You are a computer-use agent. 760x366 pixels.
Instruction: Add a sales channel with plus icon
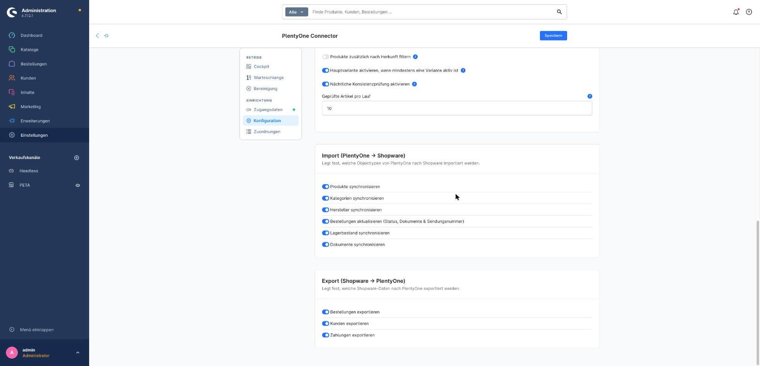pyautogui.click(x=77, y=158)
